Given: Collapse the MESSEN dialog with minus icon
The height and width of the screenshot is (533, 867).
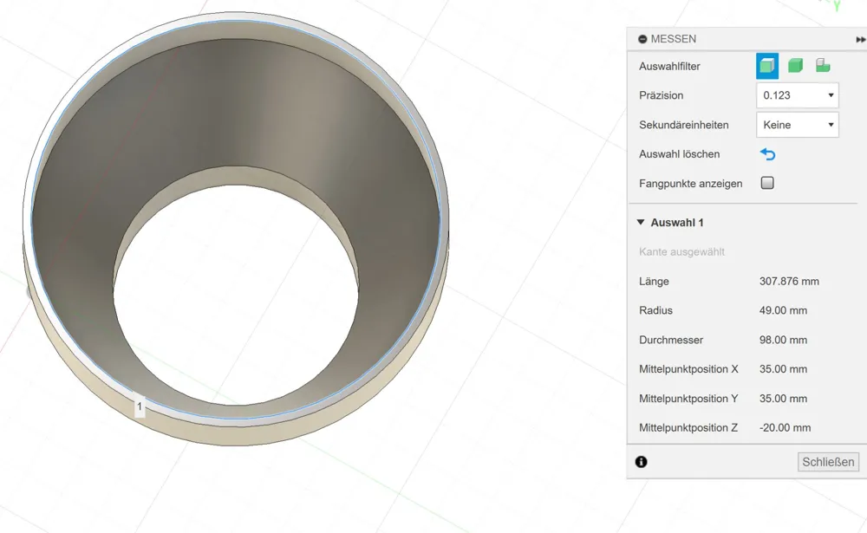Looking at the screenshot, I should point(642,39).
